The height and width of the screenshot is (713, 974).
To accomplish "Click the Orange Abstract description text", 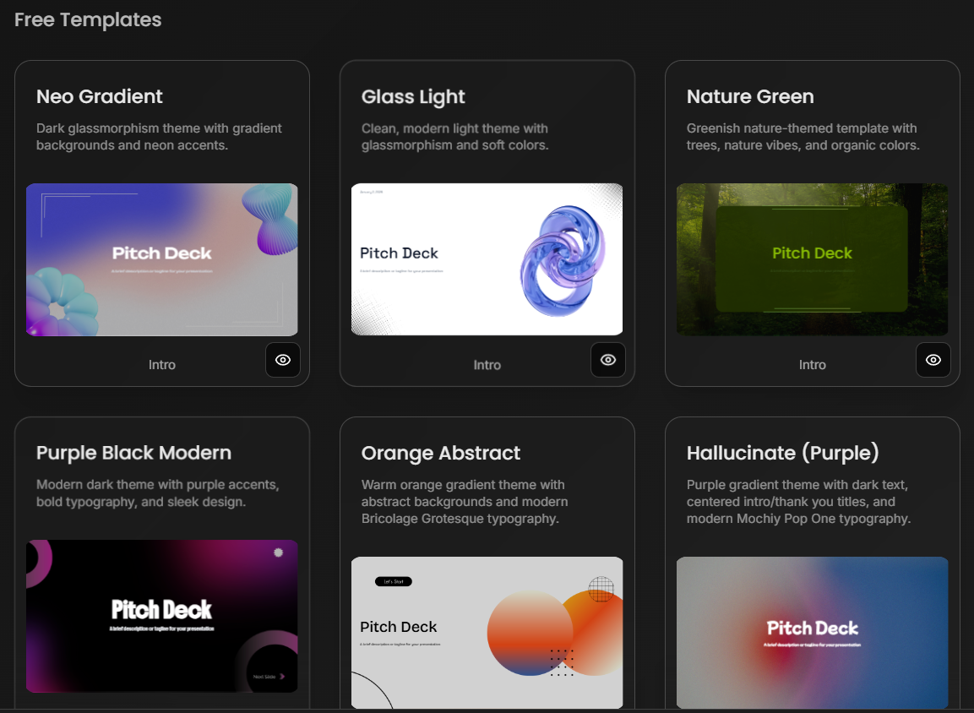I will pyautogui.click(x=465, y=501).
